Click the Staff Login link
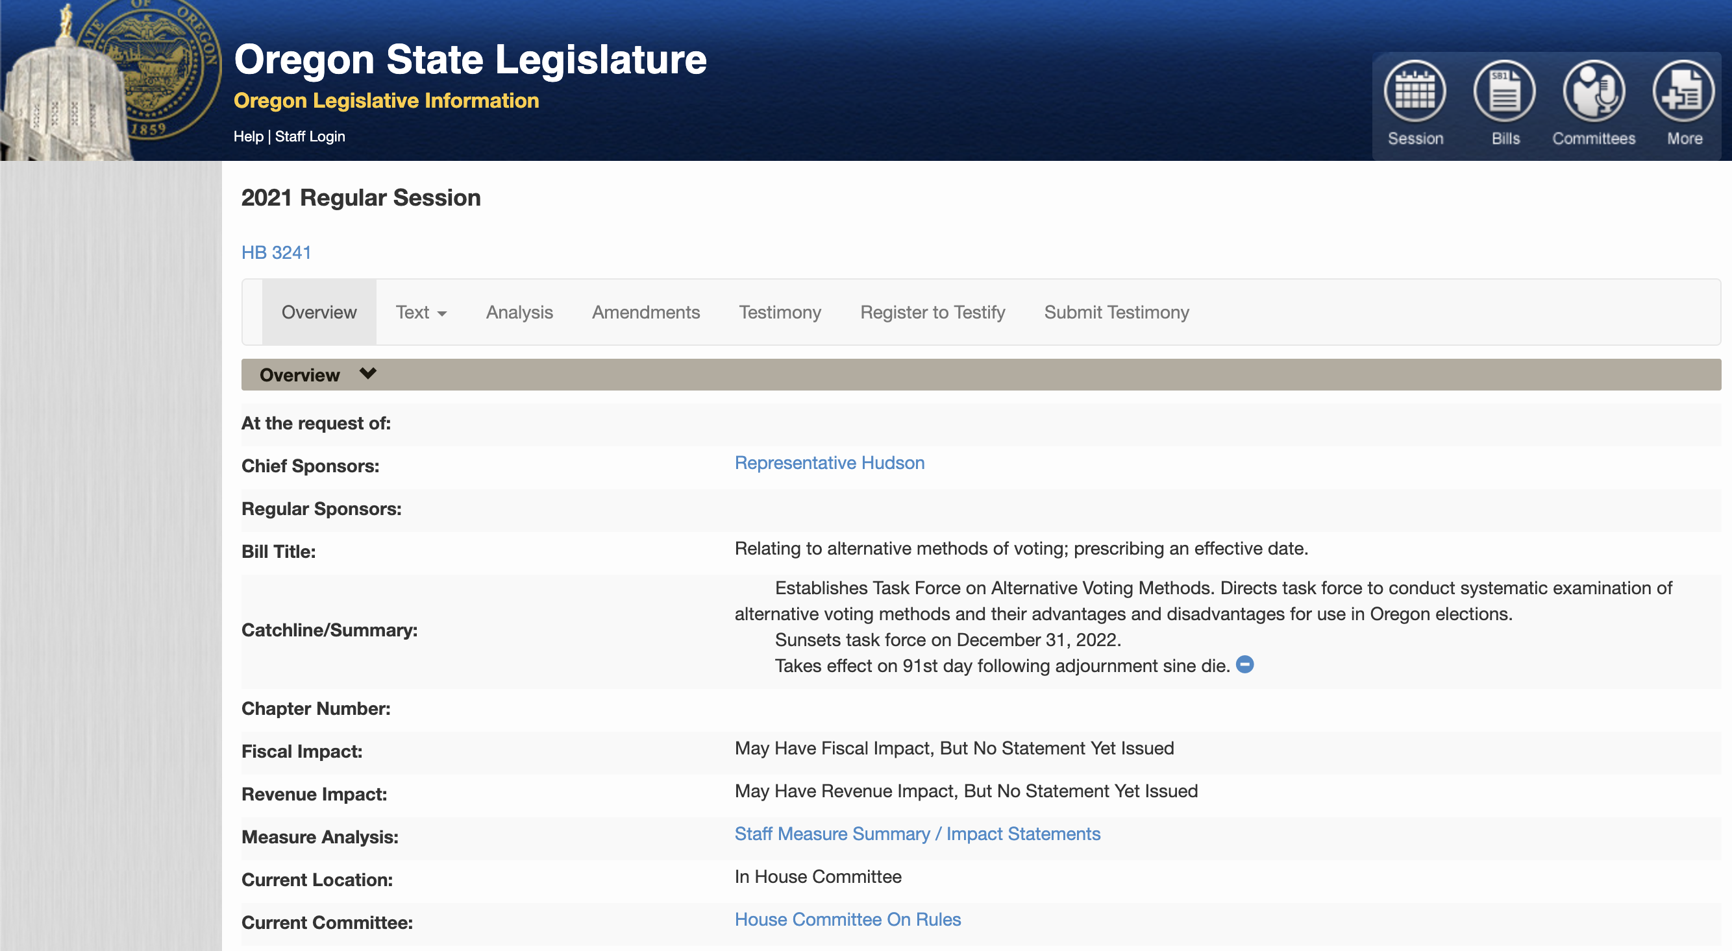The image size is (1732, 951). coord(309,136)
